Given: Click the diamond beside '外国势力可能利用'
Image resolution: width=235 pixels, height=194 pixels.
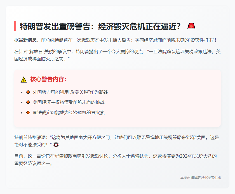Looking at the screenshot, I should [28, 92].
